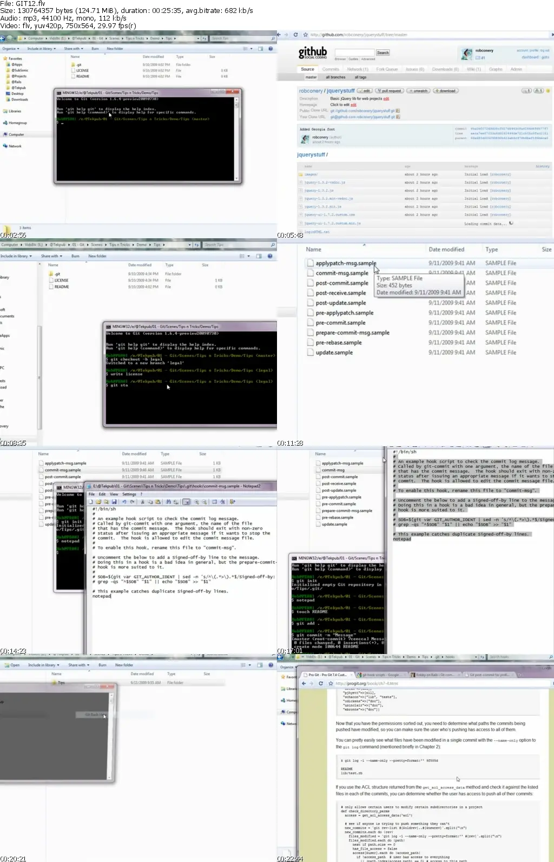
Task: Click the 'edit' button next to jquerystuff title
Action: point(365,91)
